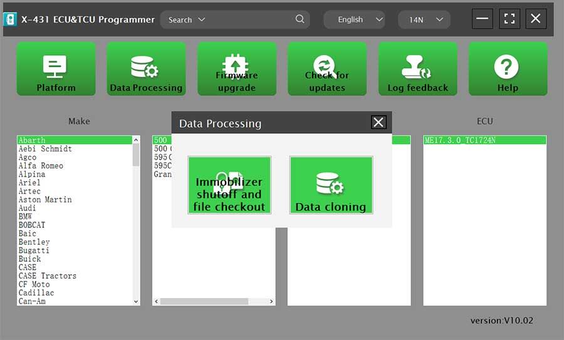
Task: Click the Make list scrollbar thumb
Action: pyautogui.click(x=136, y=155)
